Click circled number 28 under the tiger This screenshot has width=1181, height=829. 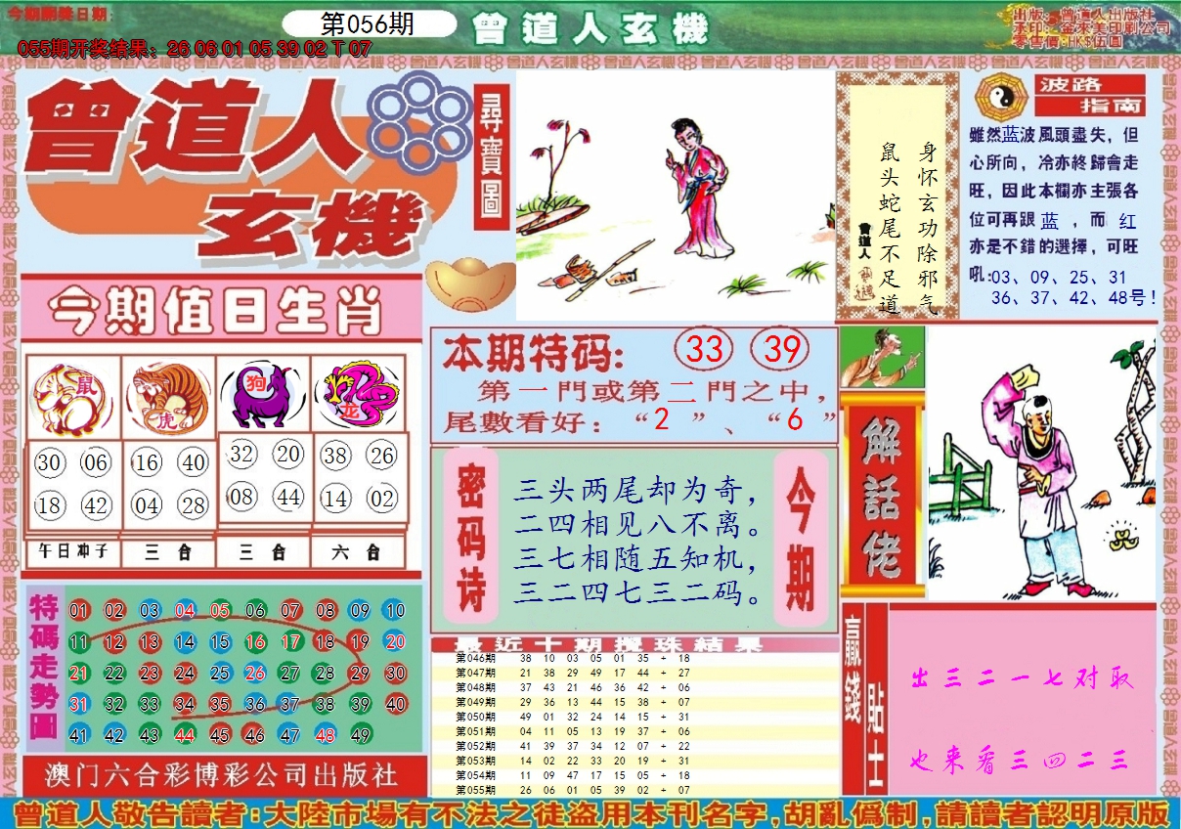(x=195, y=505)
